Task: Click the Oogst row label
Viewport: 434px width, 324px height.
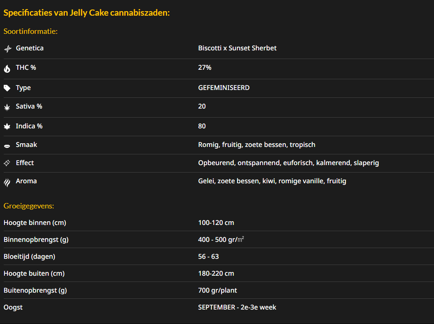Action: click(12, 307)
